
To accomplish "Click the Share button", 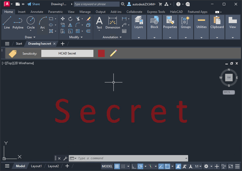I will pos(34,4).
